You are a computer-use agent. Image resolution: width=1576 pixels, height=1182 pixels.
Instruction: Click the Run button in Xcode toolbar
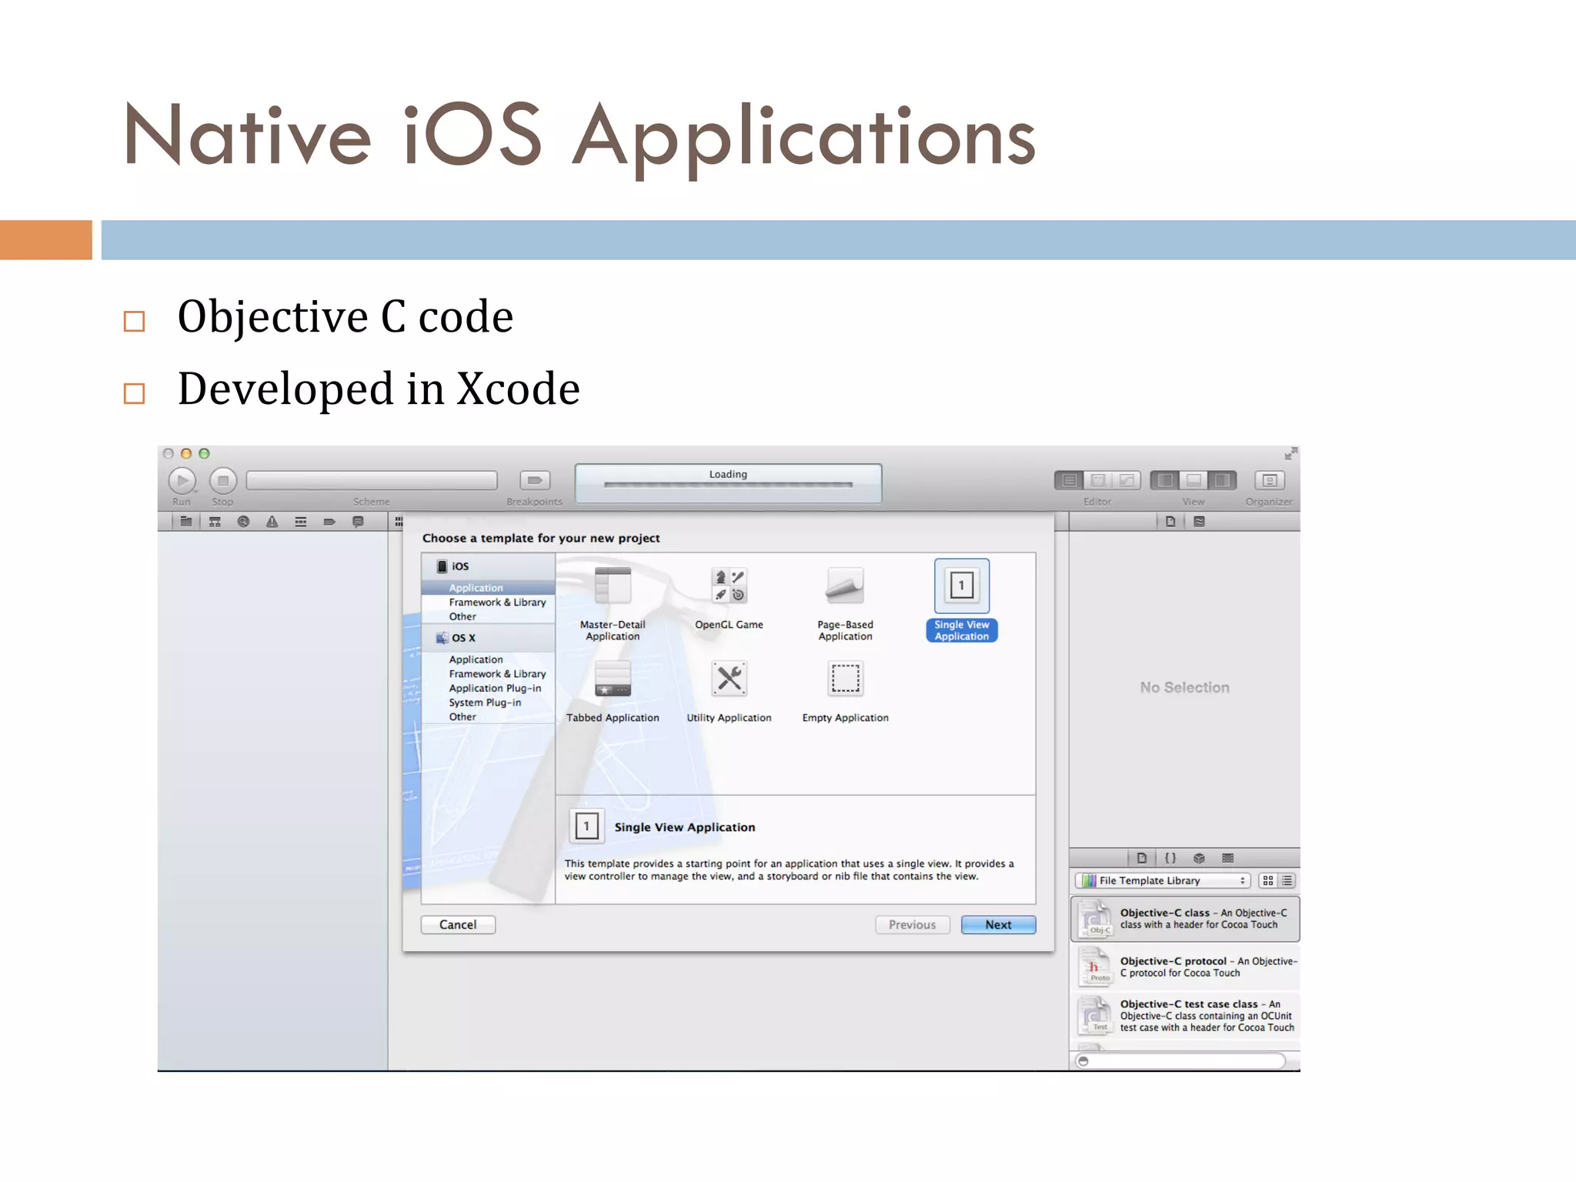[x=182, y=481]
